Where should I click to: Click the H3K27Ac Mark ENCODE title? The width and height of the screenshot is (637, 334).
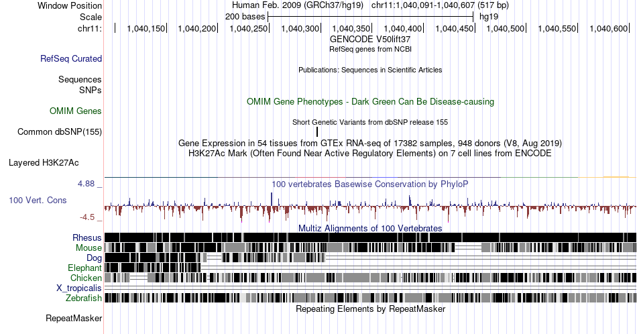[370, 153]
